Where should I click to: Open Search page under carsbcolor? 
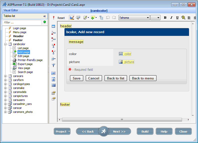(25, 72)
